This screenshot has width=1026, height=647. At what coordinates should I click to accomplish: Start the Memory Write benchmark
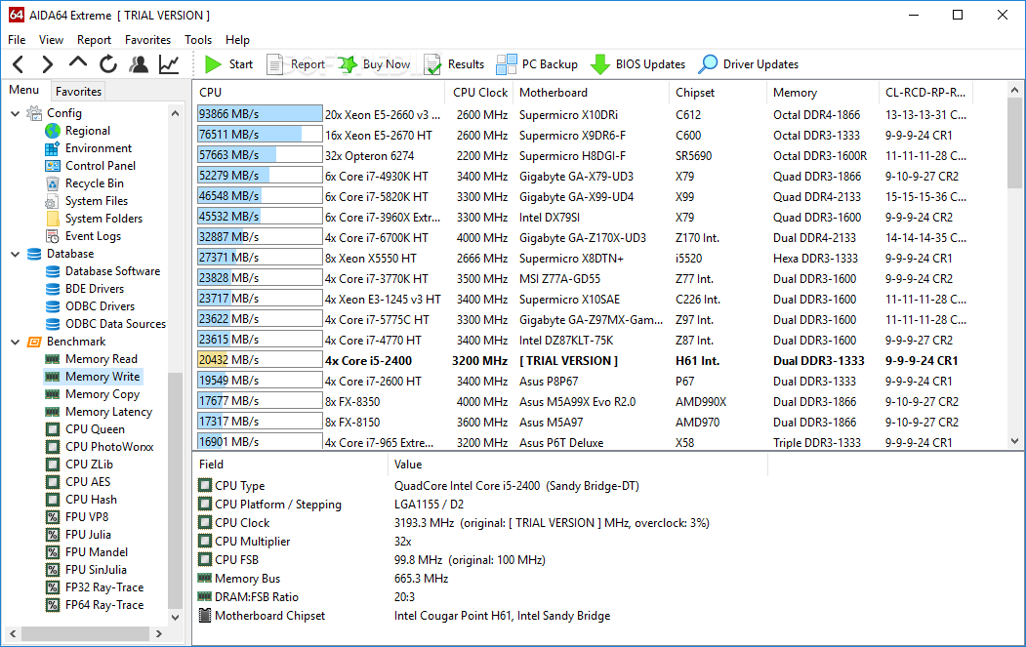click(228, 64)
